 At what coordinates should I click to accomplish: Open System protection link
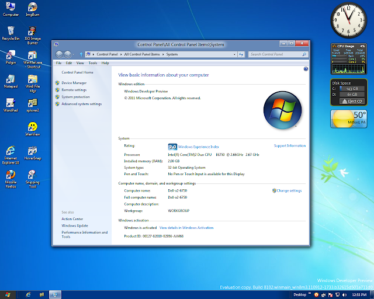coord(75,97)
